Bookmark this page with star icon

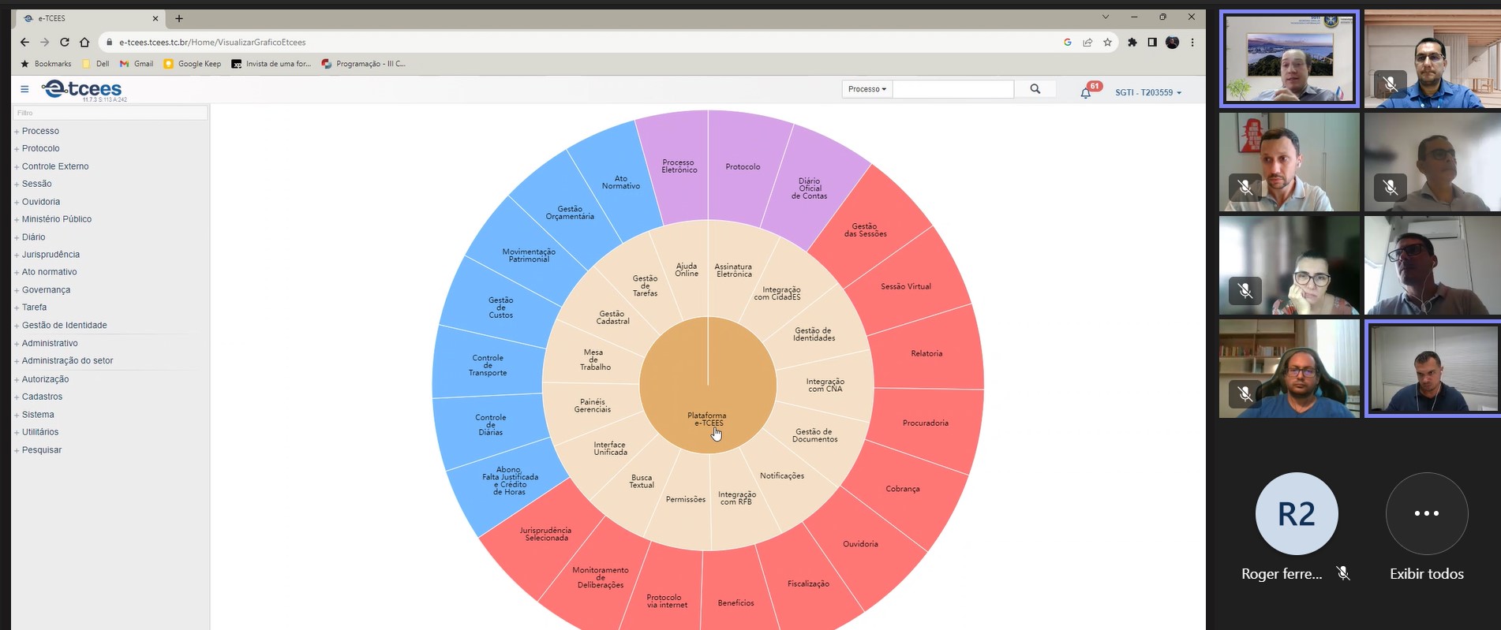coord(1107,43)
